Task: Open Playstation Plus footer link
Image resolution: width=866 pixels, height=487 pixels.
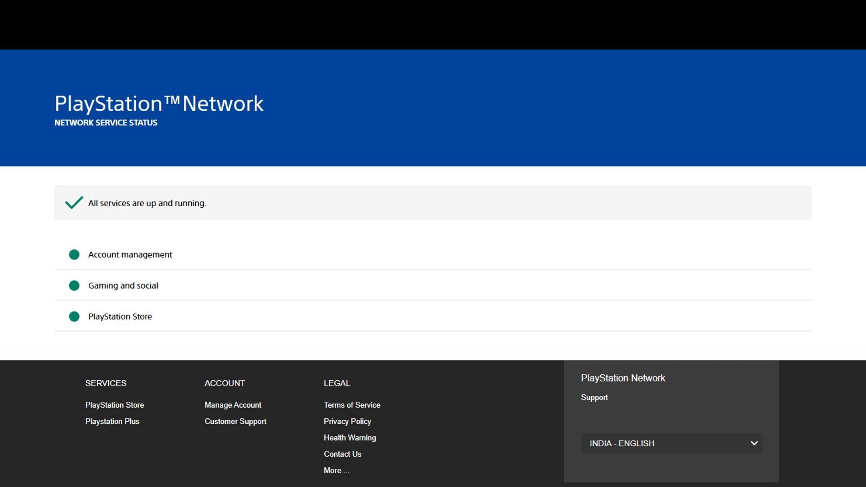Action: (112, 421)
